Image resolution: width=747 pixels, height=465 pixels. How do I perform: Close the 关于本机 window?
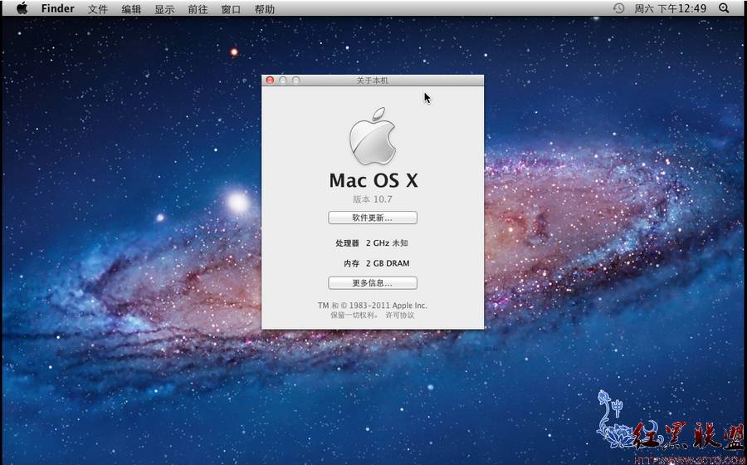(270, 81)
